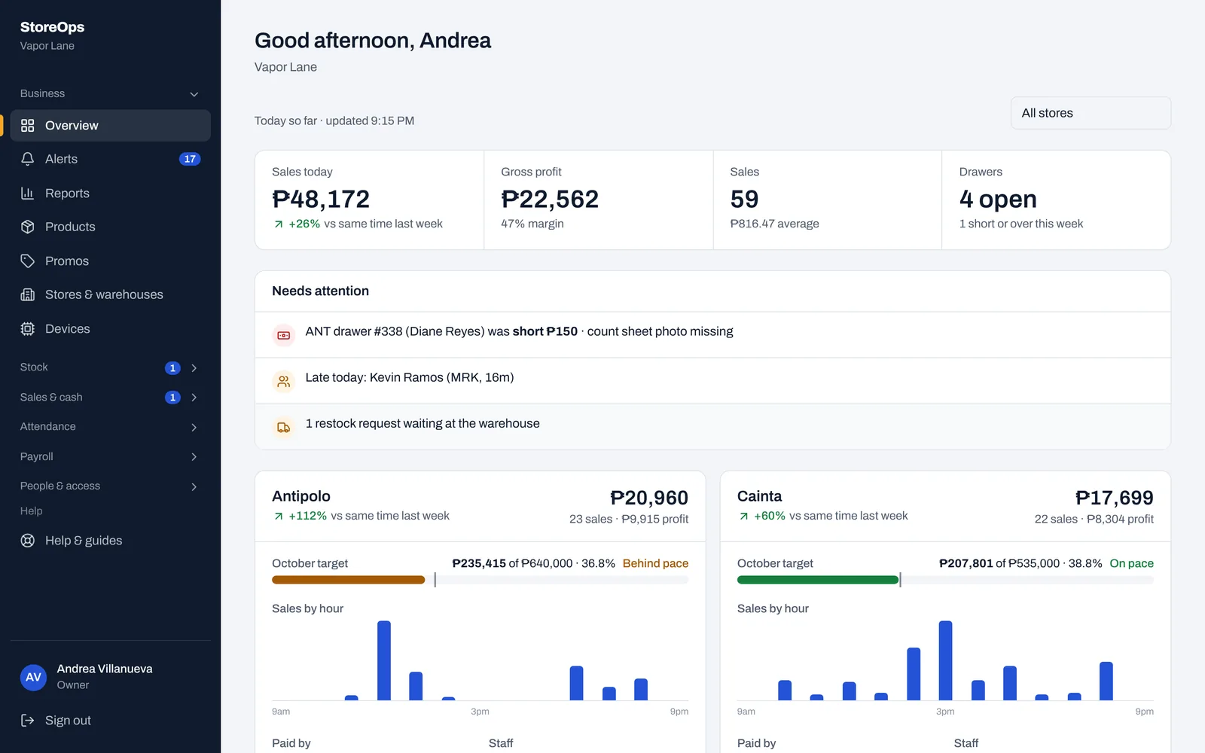The width and height of the screenshot is (1205, 753).
Task: Click the StoreOps logo text
Action: coord(52,27)
